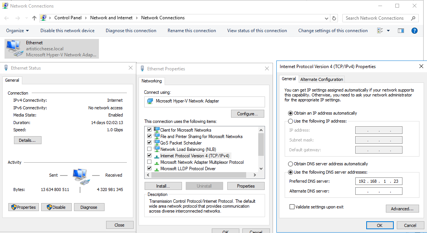Toggle the preview pane icon
This screenshot has height=233, width=427.
pos(401,31)
